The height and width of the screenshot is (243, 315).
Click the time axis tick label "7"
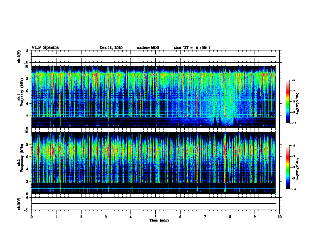(205, 217)
